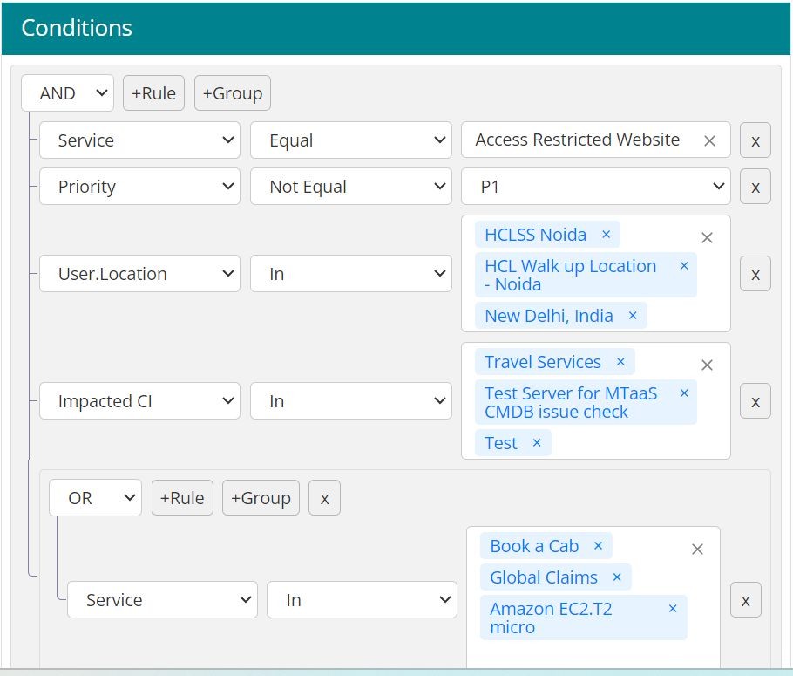Viewport: 793px width, 676px height.
Task: Remove the Book a Cab tag
Action: pyautogui.click(x=598, y=546)
